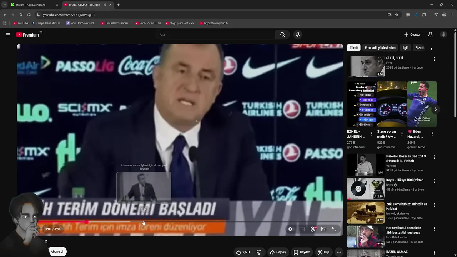Open more actions ellipsis below the video
The height and width of the screenshot is (257, 457).
pos(339,252)
